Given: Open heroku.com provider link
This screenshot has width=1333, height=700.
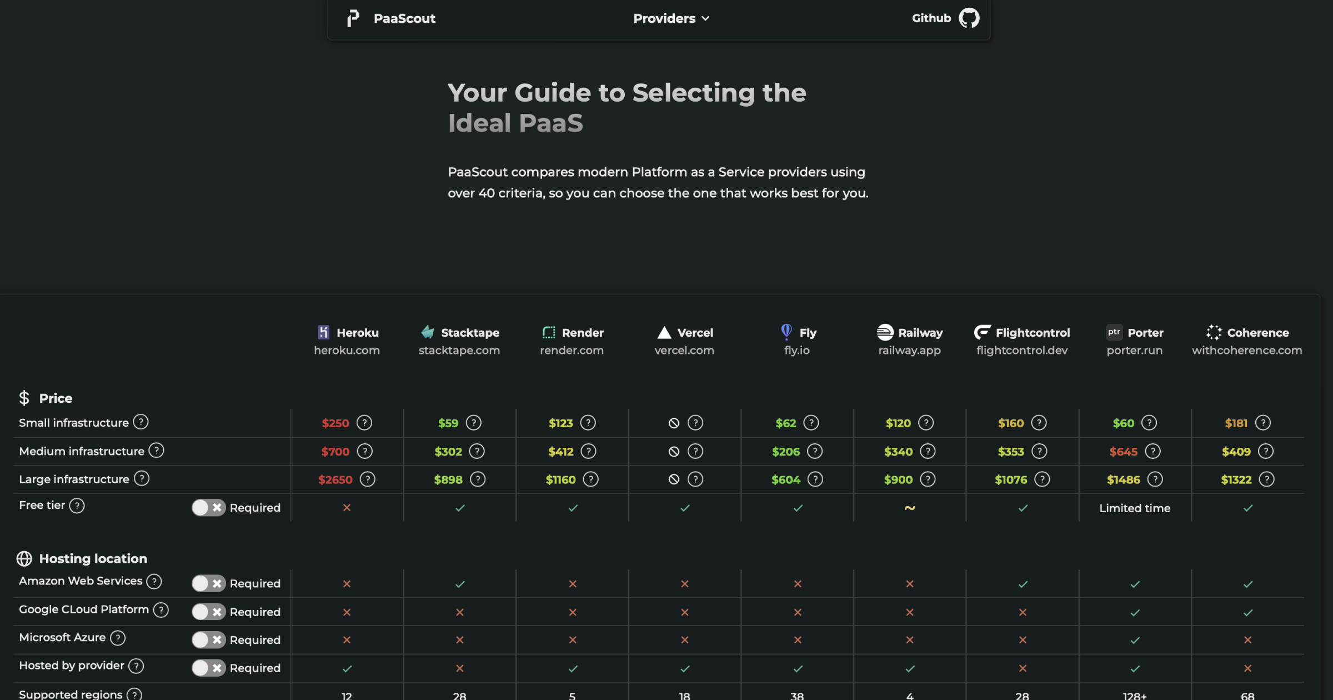Looking at the screenshot, I should pyautogui.click(x=347, y=350).
